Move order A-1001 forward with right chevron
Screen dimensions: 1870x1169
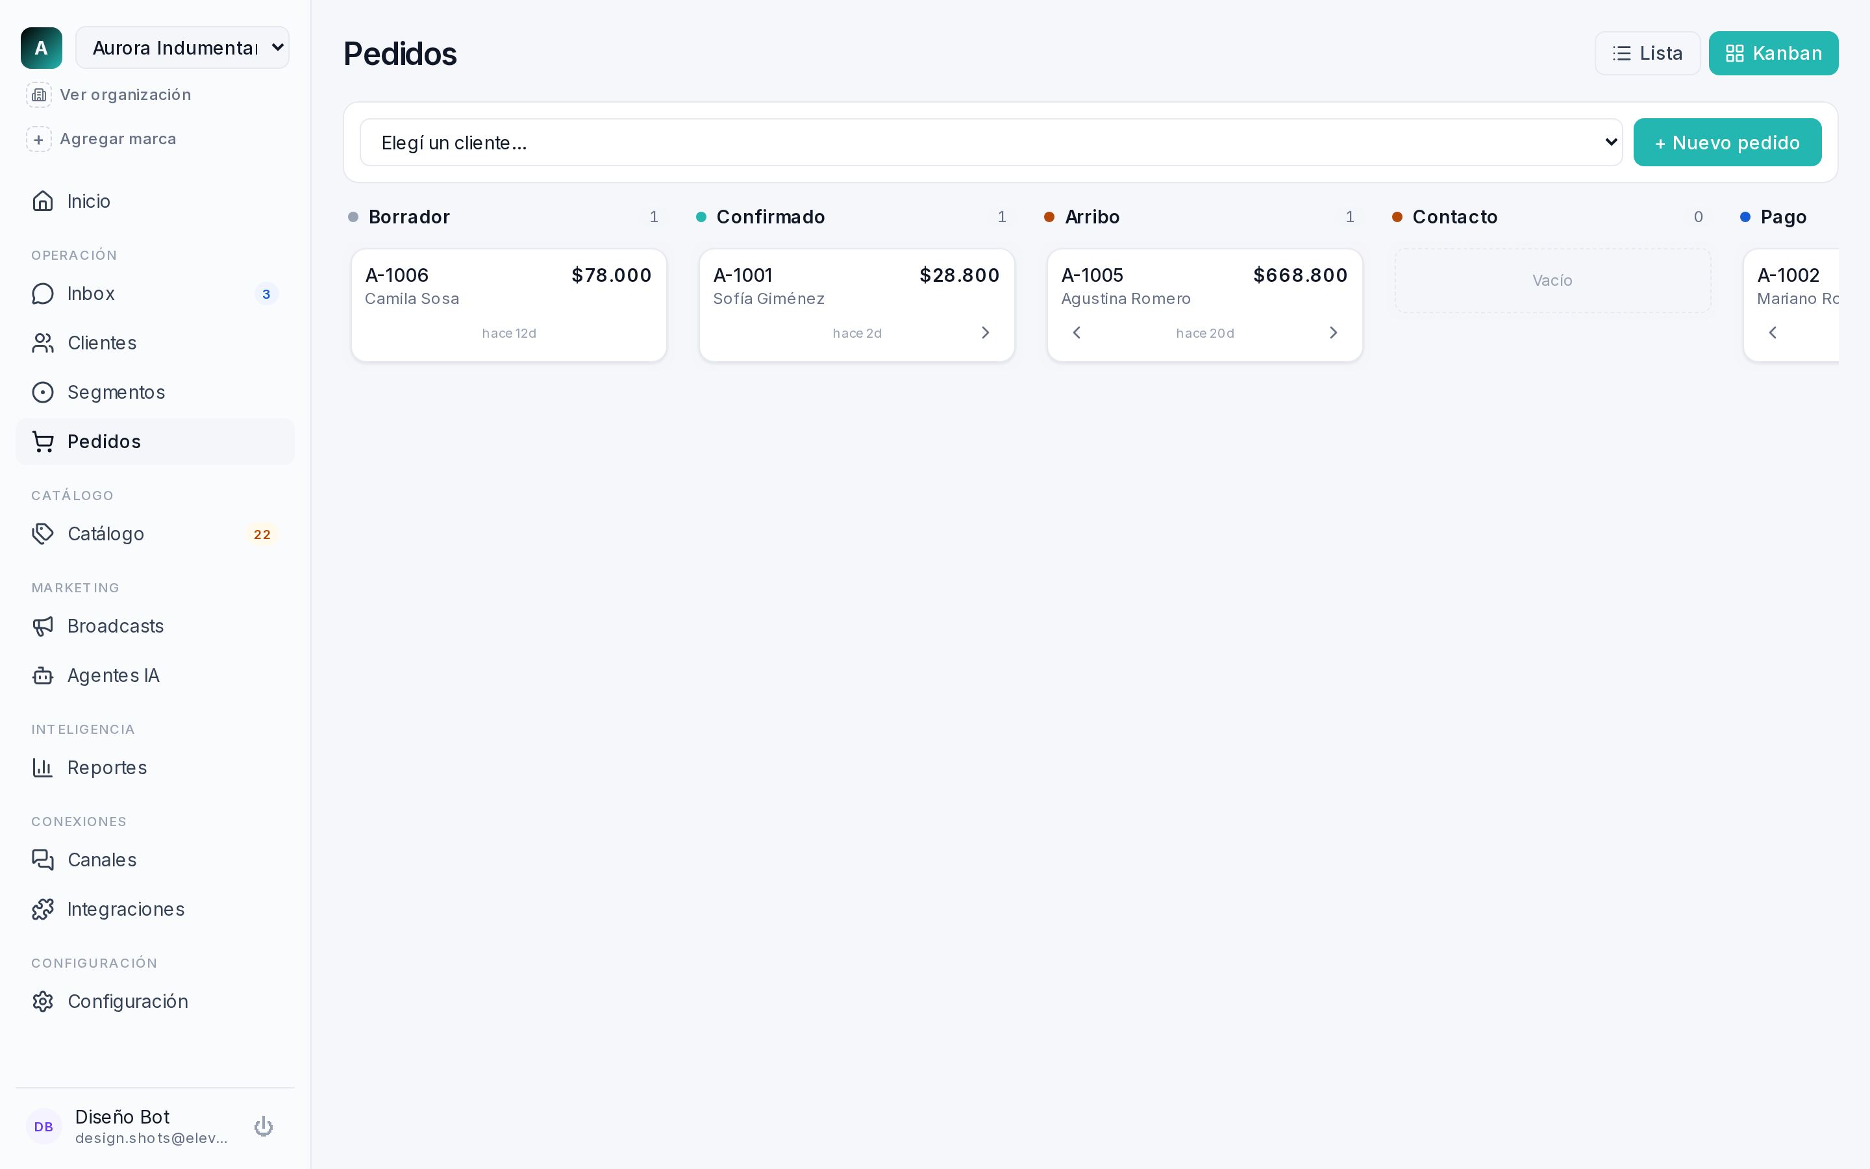click(985, 333)
